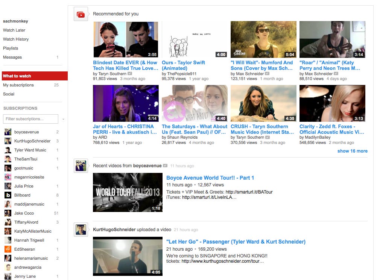The image size is (377, 280).
Task: Click TheSamTsui avatar icon
Action: [x=8, y=159]
